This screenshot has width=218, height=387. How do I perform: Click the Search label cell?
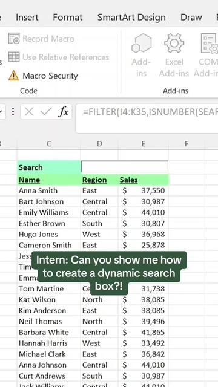tap(49, 167)
